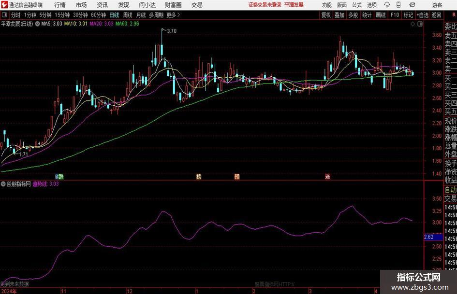Click the 1.71 low price label

pos(23,154)
